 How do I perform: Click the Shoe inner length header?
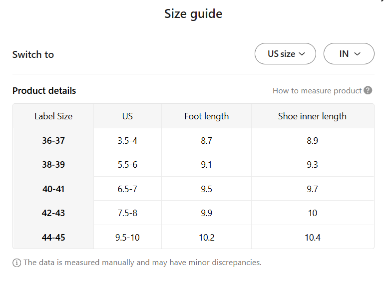point(312,116)
